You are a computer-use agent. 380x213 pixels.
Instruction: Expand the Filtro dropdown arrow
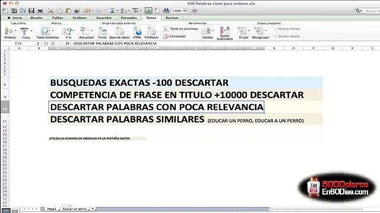click(x=31, y=31)
